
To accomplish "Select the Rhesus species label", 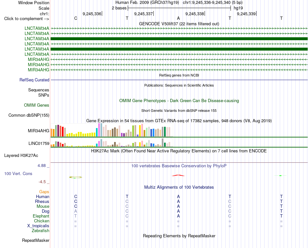I will [42, 201].
